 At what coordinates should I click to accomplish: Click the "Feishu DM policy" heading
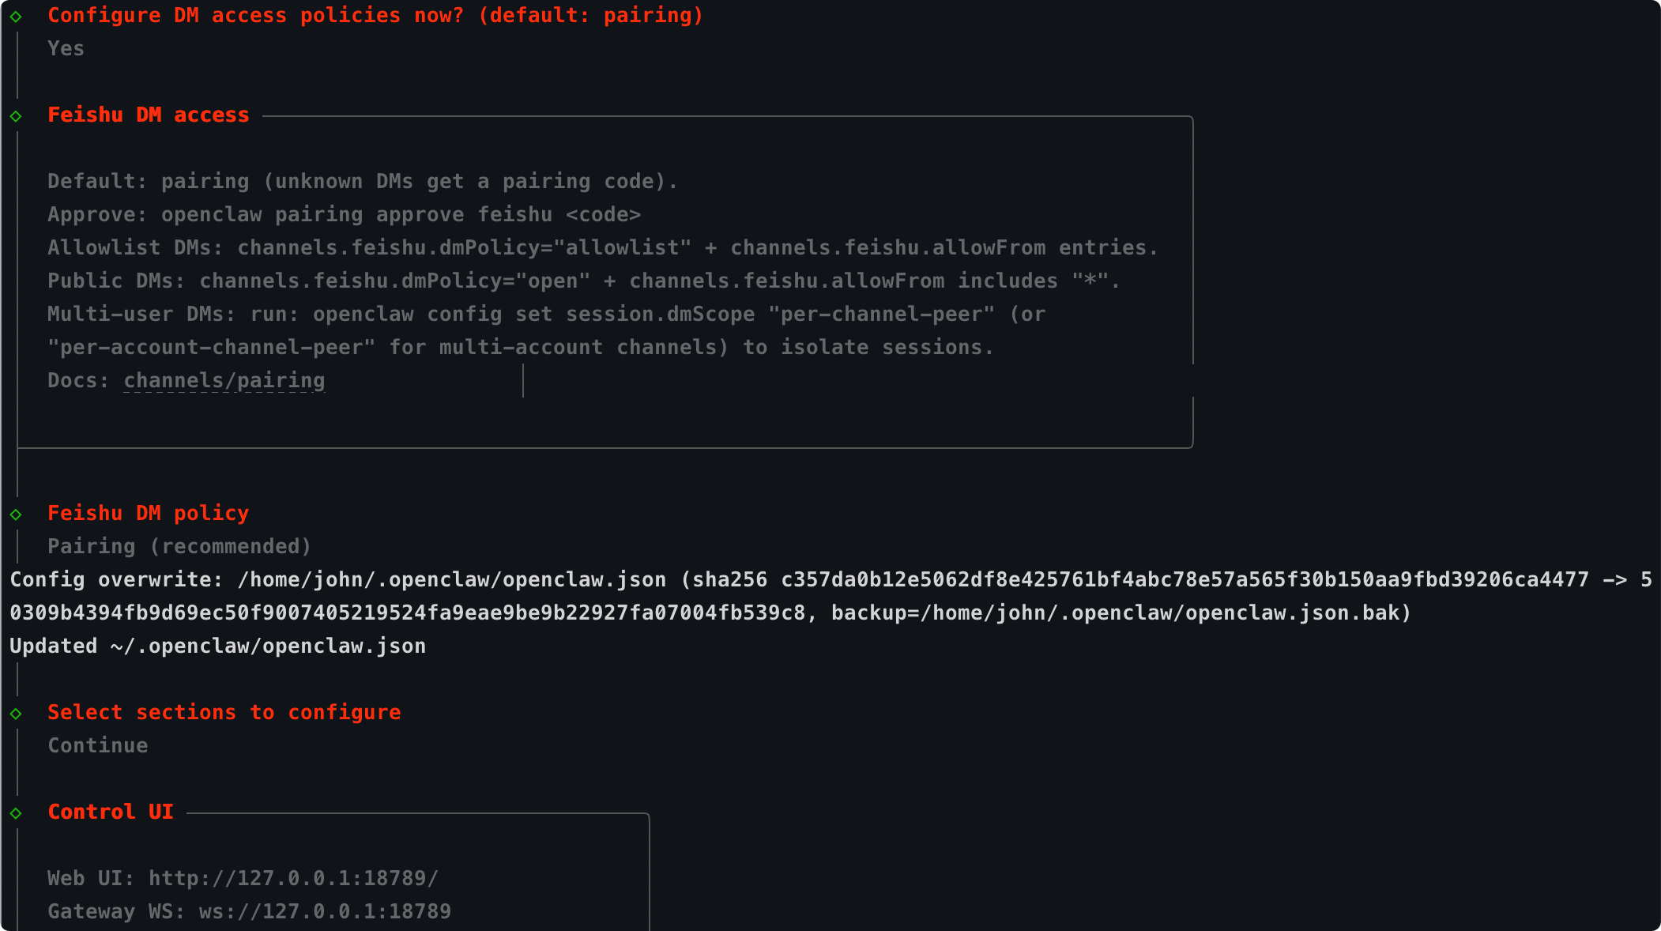tap(149, 514)
